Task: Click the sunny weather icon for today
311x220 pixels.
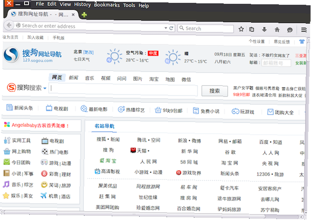Action: coord(114,56)
